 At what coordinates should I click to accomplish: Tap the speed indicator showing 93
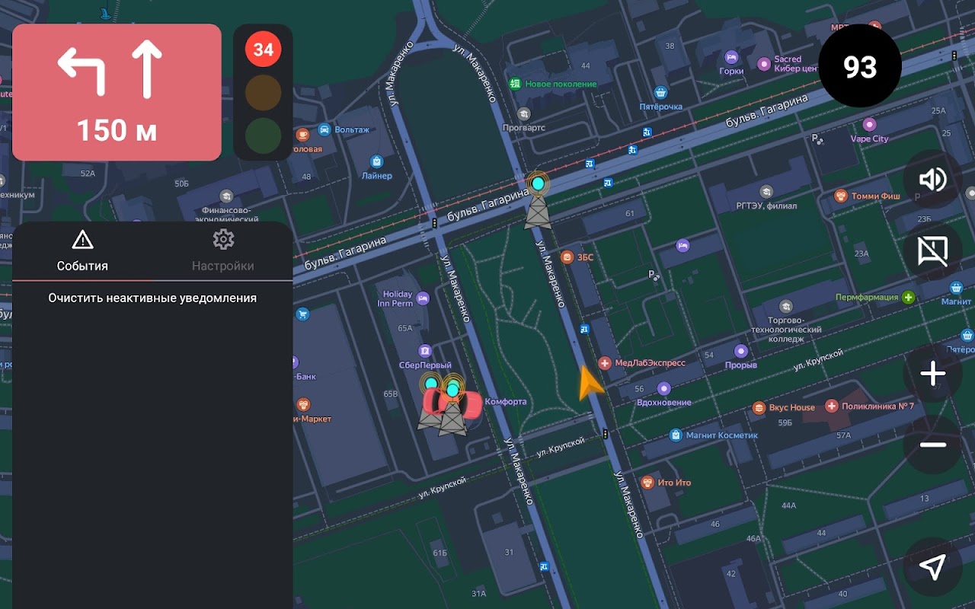[860, 66]
